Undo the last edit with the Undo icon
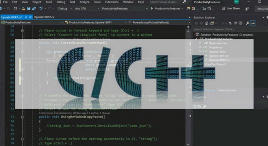268x146 pixels. pos(41,8)
